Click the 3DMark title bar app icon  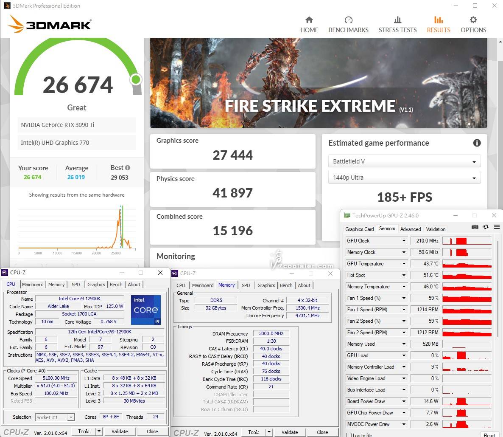click(7, 6)
